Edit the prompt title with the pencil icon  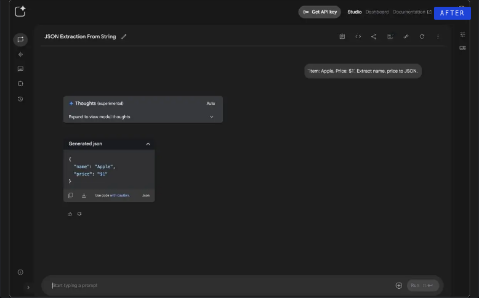click(124, 37)
